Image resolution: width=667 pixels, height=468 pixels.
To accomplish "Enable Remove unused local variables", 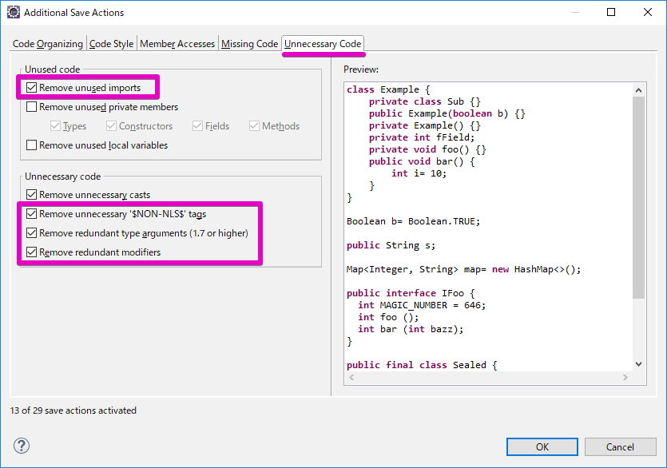I will click(x=31, y=145).
